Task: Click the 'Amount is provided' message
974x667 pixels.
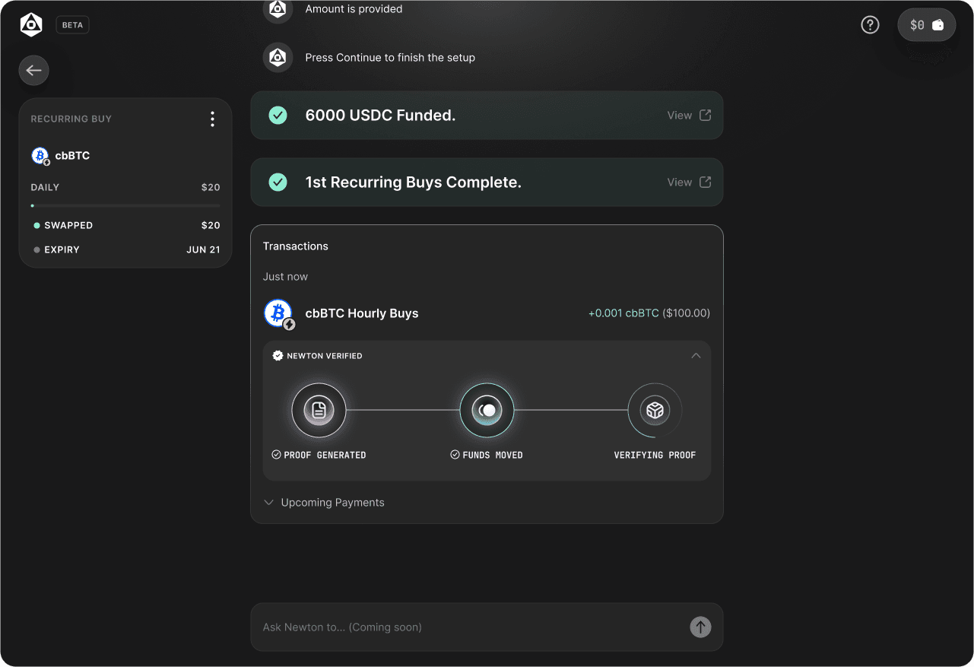Action: 354,9
